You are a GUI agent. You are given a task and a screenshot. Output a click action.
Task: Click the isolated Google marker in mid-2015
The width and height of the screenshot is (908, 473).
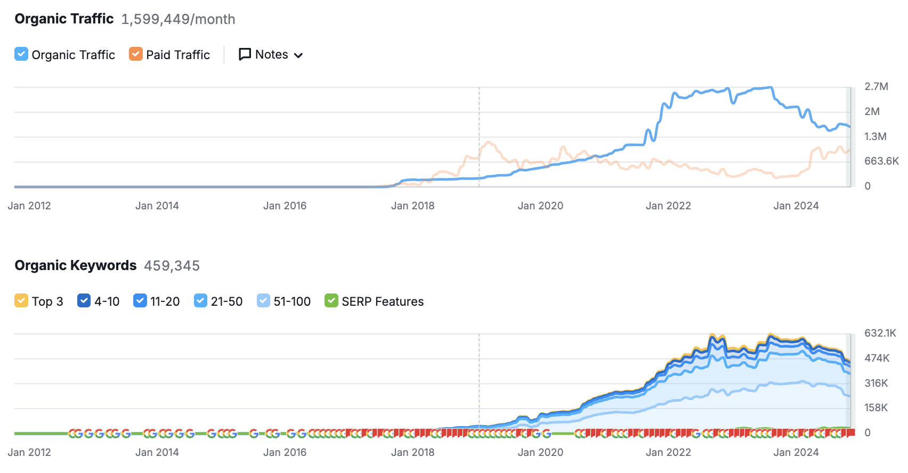pos(254,434)
